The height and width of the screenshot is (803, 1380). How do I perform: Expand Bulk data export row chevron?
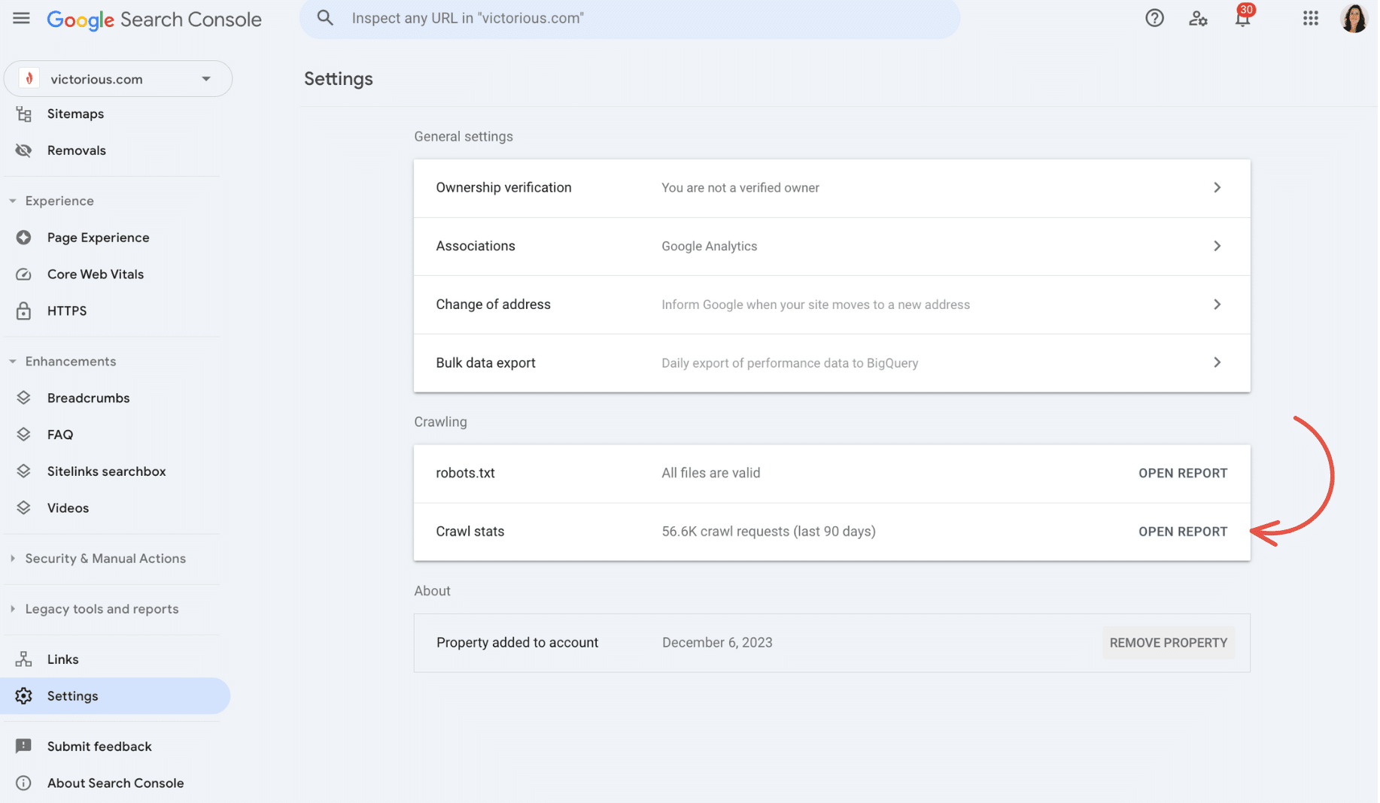(x=1217, y=362)
